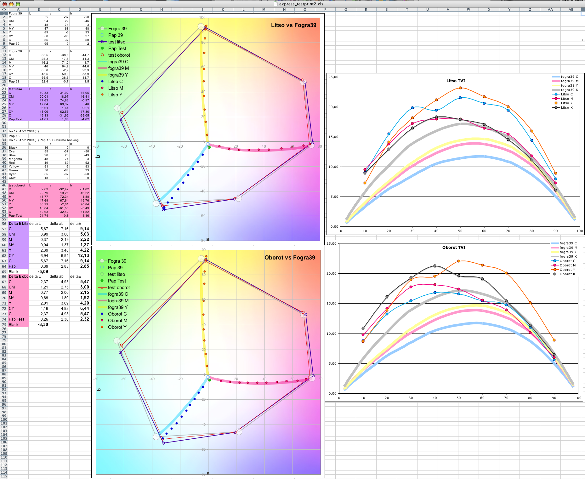The width and height of the screenshot is (585, 479).
Task: Click the 'Litso vs Fogra39' chart title
Action: 293,25
